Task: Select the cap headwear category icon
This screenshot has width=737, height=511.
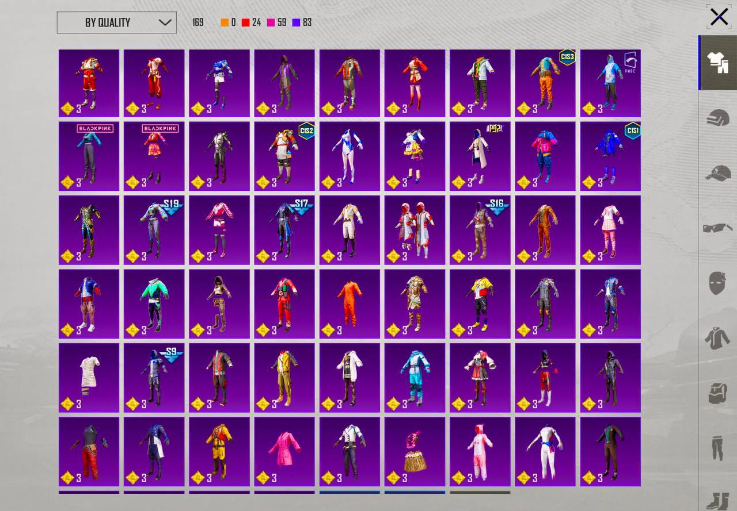Action: coord(718,172)
